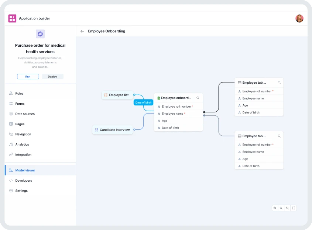Click the Employee list connector handle

click(134, 95)
